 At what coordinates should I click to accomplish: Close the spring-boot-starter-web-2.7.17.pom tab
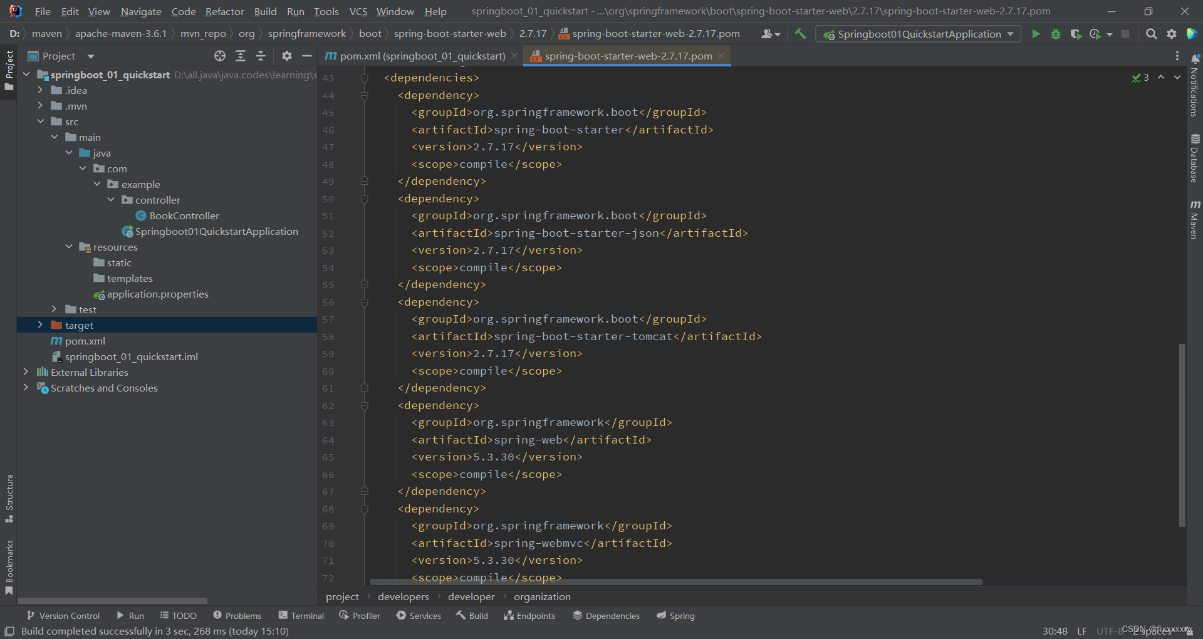[x=721, y=56]
